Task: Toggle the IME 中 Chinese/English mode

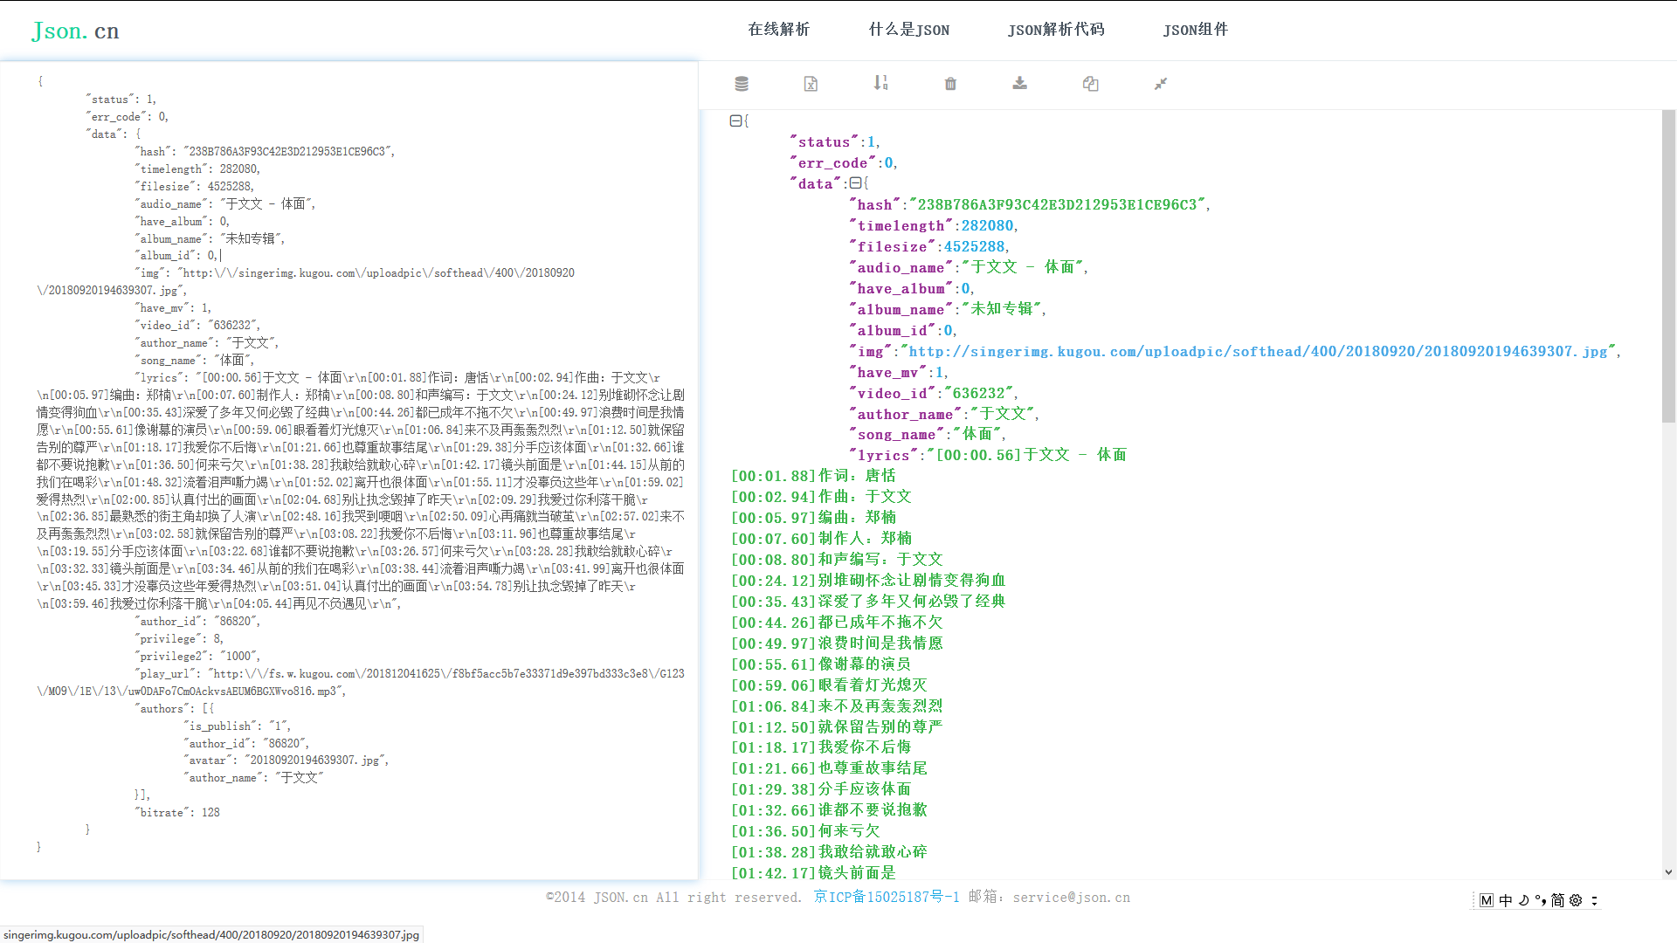Action: (1506, 900)
